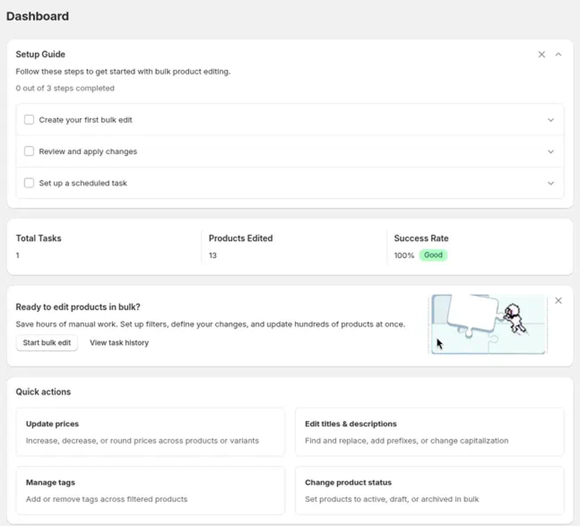This screenshot has width=580, height=526.
Task: Open the Update prices quick action
Action: pos(151,432)
